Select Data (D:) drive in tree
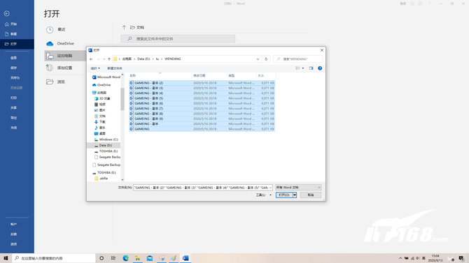 click(x=104, y=145)
